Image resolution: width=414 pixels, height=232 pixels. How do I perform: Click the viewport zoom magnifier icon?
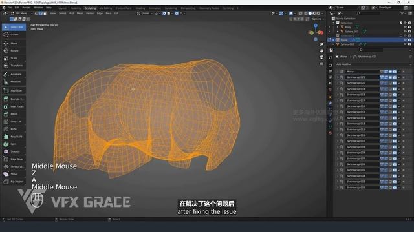pos(321,44)
